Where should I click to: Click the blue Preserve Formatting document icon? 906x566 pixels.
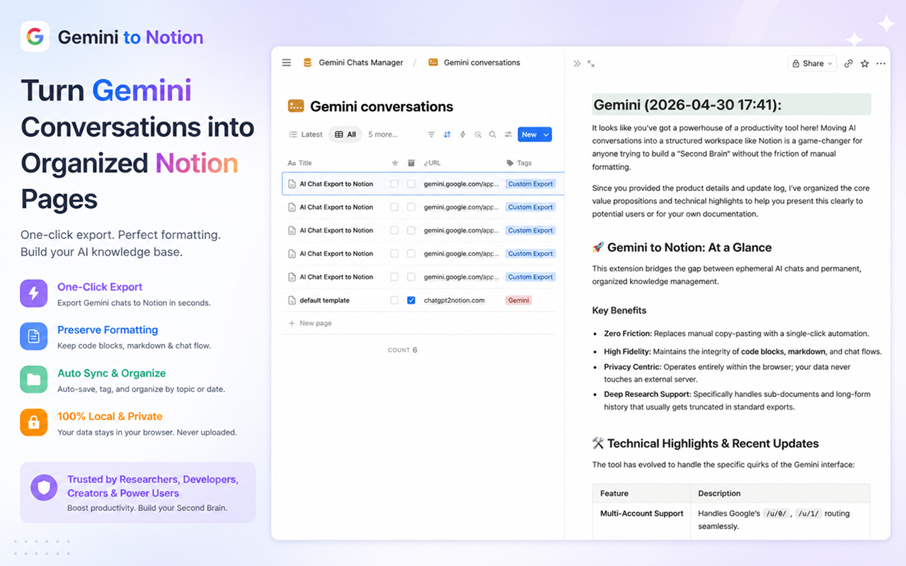click(x=34, y=337)
